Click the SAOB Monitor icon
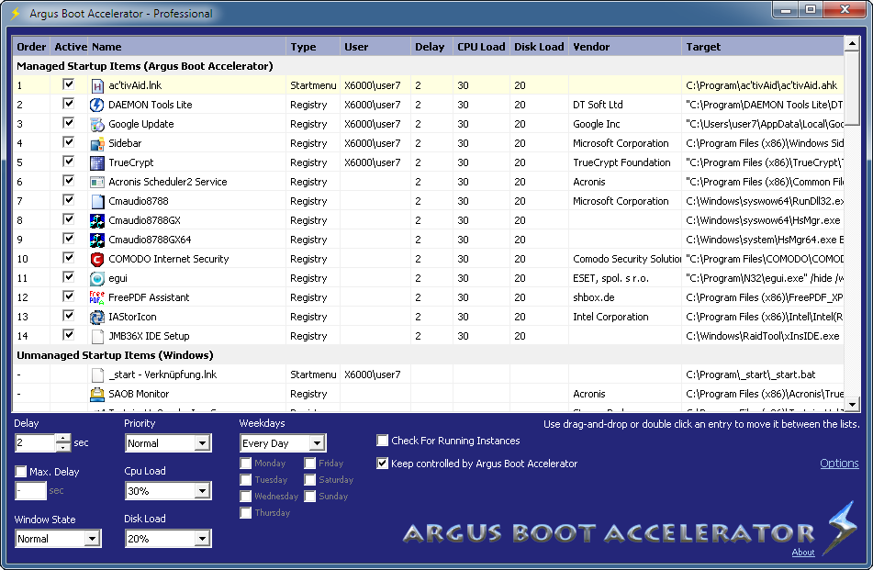This screenshot has width=873, height=570. [x=97, y=394]
